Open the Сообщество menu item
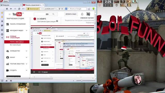Screen dimensions: 165x93 pos(15,51)
